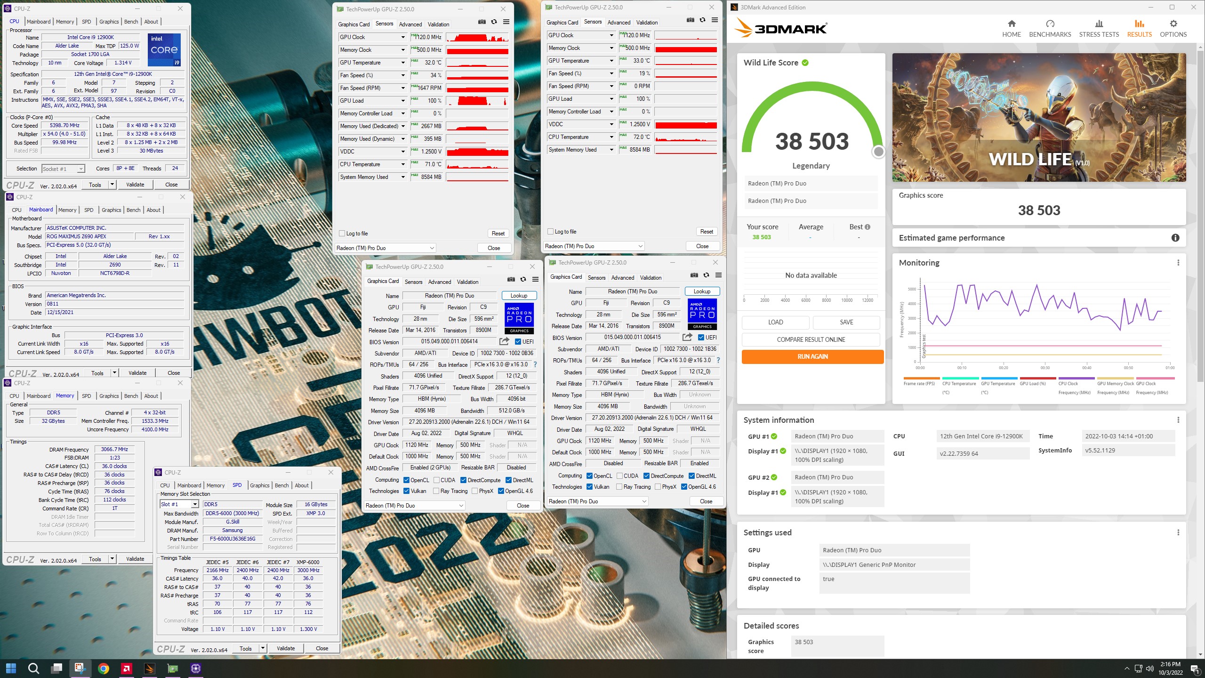The height and width of the screenshot is (678, 1205).
Task: Switch to Graphics tab in CPU-Z Mainboard window
Action: click(x=112, y=210)
